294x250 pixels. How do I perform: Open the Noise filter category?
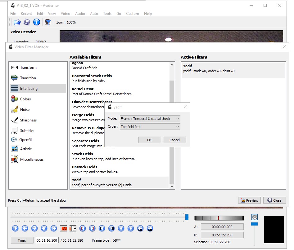pyautogui.click(x=38, y=109)
